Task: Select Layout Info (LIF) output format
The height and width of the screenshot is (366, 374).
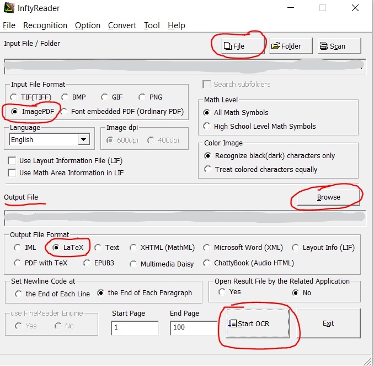Action: click(323, 248)
